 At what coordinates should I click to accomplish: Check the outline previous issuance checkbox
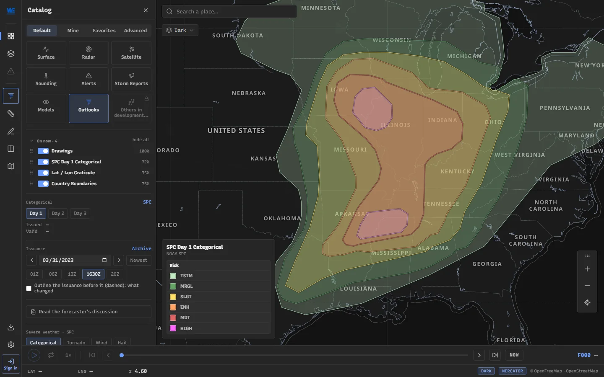tap(29, 288)
